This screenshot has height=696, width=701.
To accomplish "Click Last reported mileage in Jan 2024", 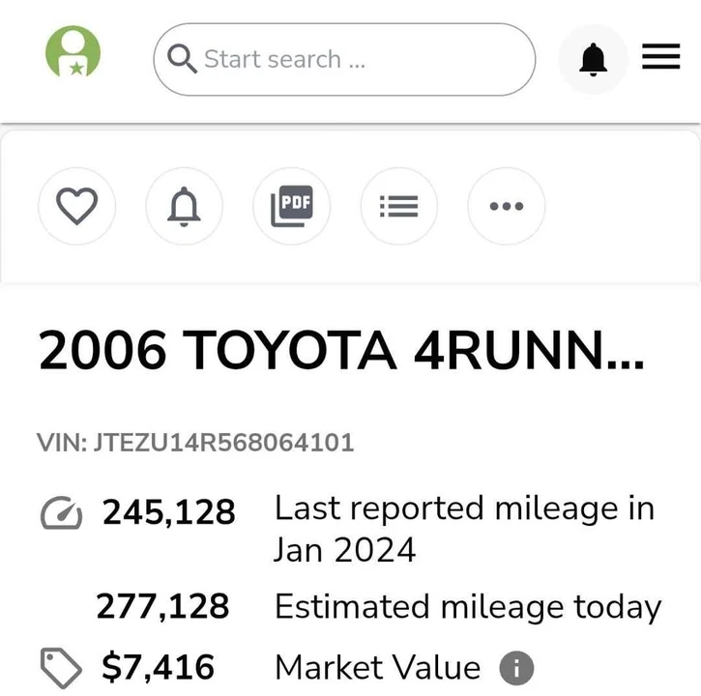I will pos(464,529).
